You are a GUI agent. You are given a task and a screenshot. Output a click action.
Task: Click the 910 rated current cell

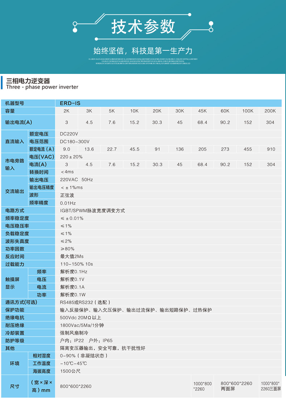[271, 149]
